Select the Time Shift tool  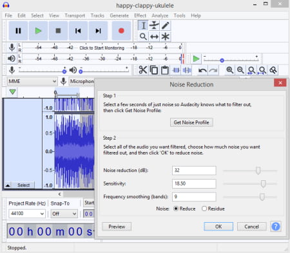[154, 37]
